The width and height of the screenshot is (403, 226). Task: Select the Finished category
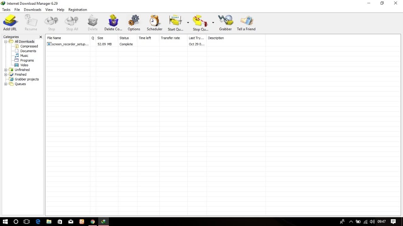[x=20, y=74]
